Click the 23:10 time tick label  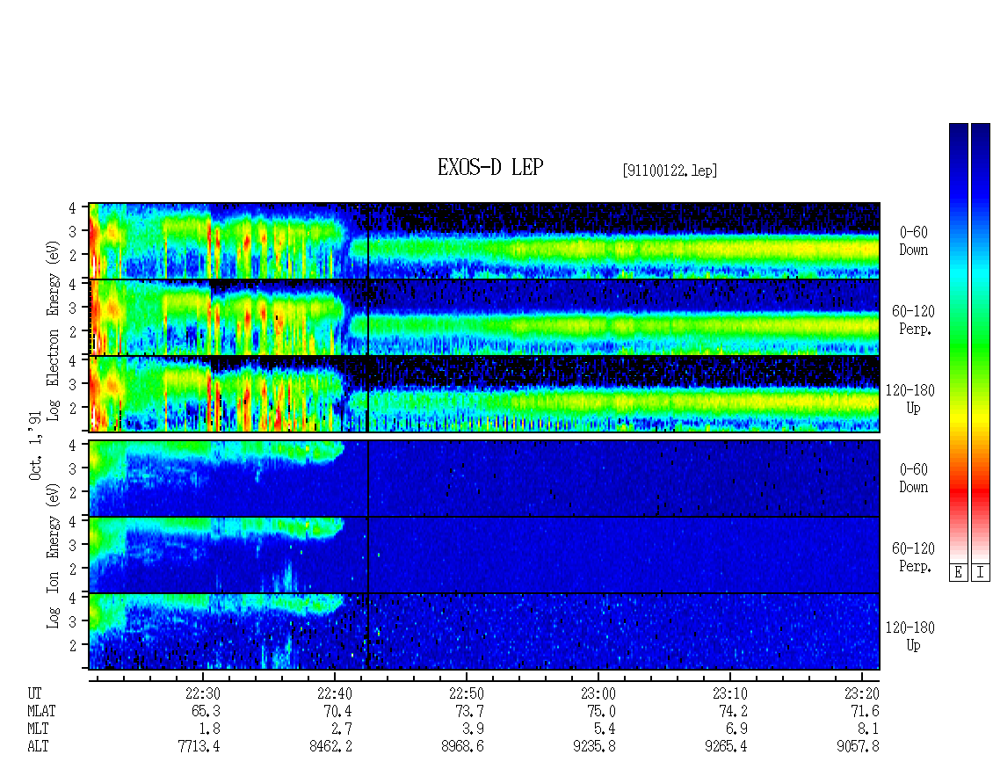(x=729, y=693)
